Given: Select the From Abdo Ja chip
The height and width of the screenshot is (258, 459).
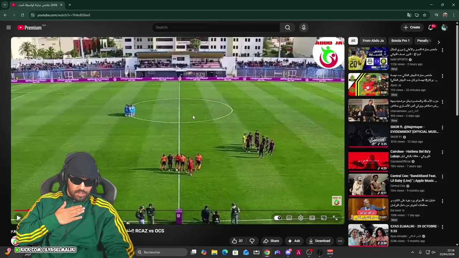Looking at the screenshot, I should tap(373, 41).
